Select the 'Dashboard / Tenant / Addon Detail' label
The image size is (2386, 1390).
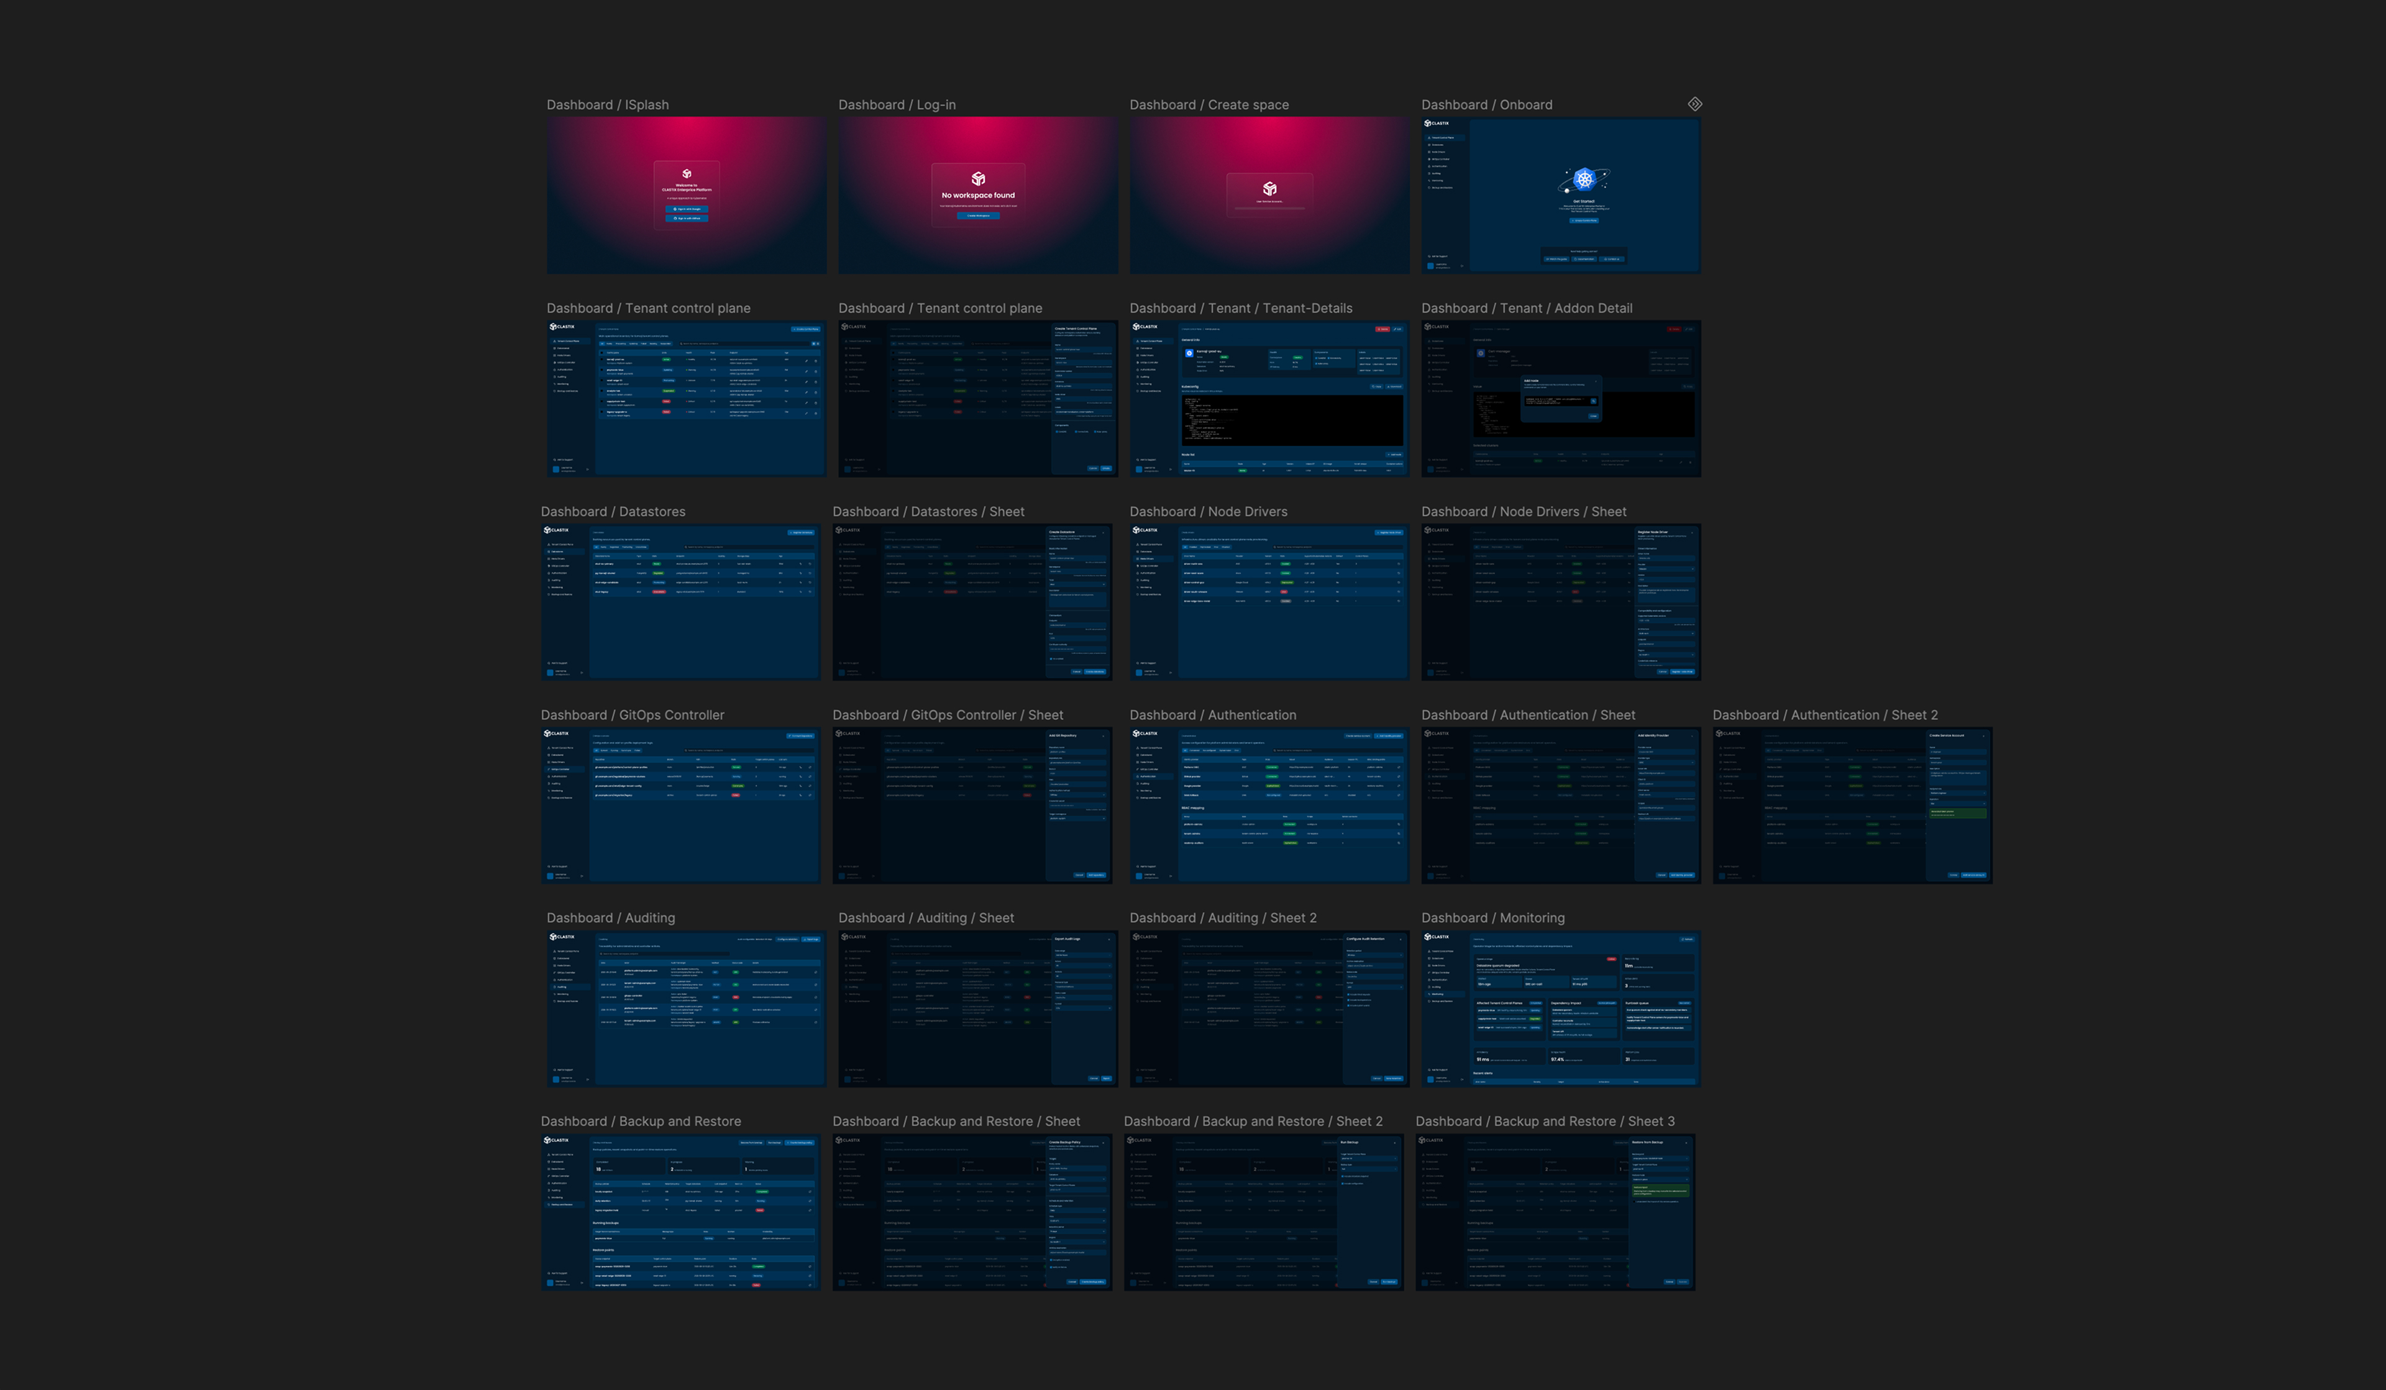click(x=1526, y=309)
